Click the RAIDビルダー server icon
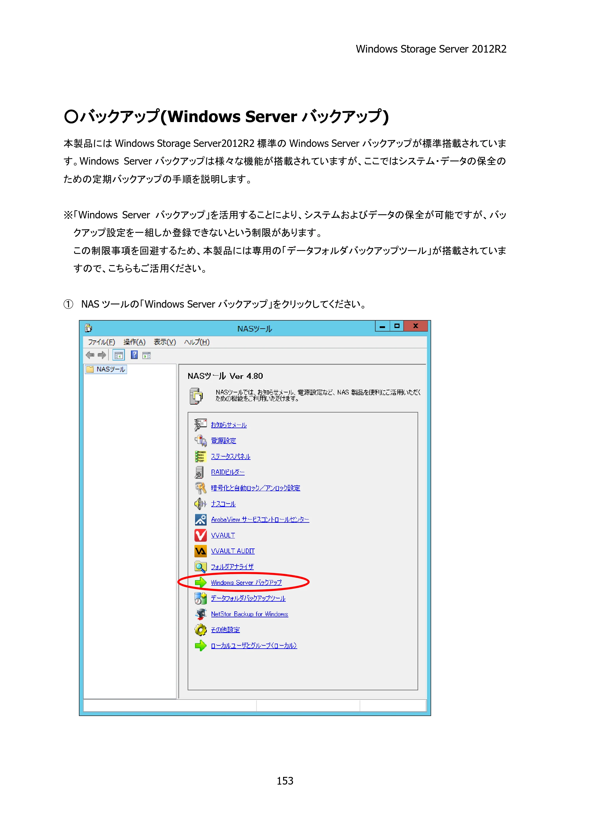Image resolution: width=591 pixels, height=836 pixels. [199, 472]
